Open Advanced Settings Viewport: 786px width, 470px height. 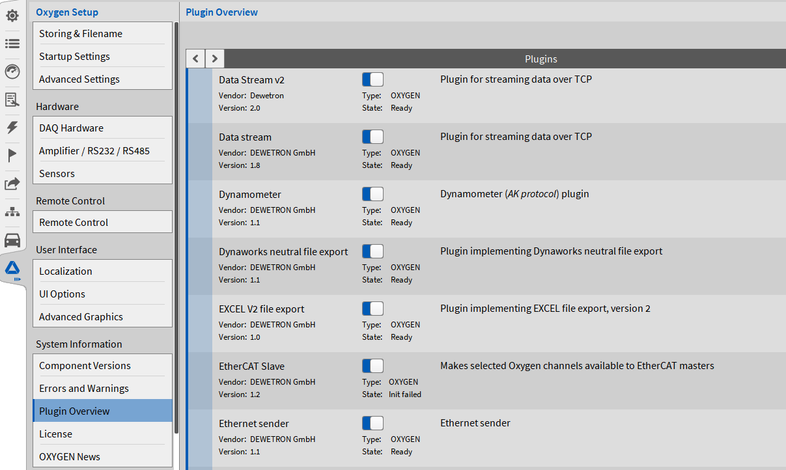102,79
